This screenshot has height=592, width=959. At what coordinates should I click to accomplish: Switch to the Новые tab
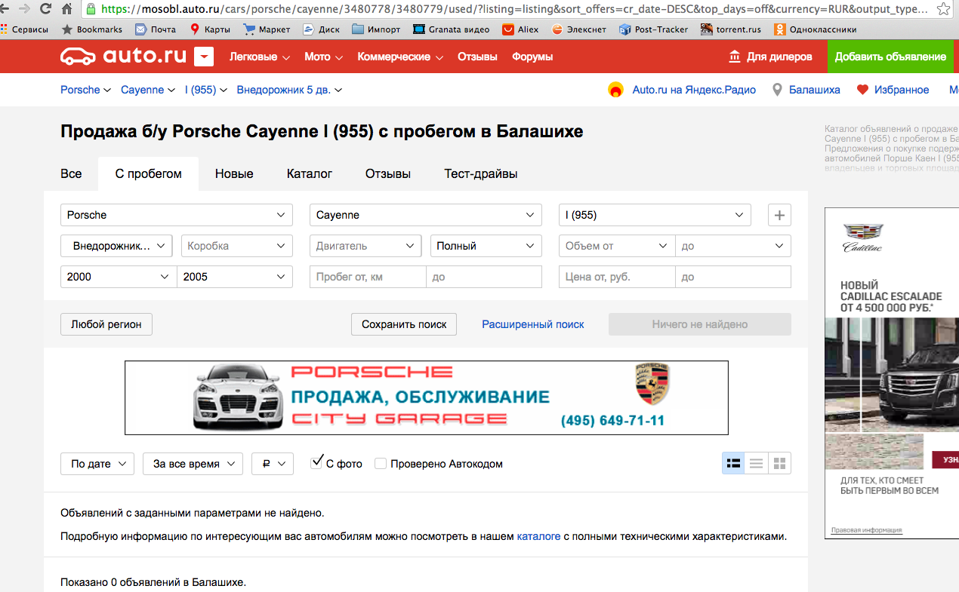234,173
